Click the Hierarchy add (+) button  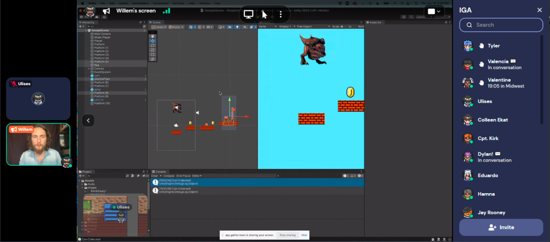click(81, 26)
